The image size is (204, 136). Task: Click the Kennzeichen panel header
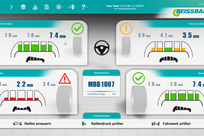(x=102, y=73)
